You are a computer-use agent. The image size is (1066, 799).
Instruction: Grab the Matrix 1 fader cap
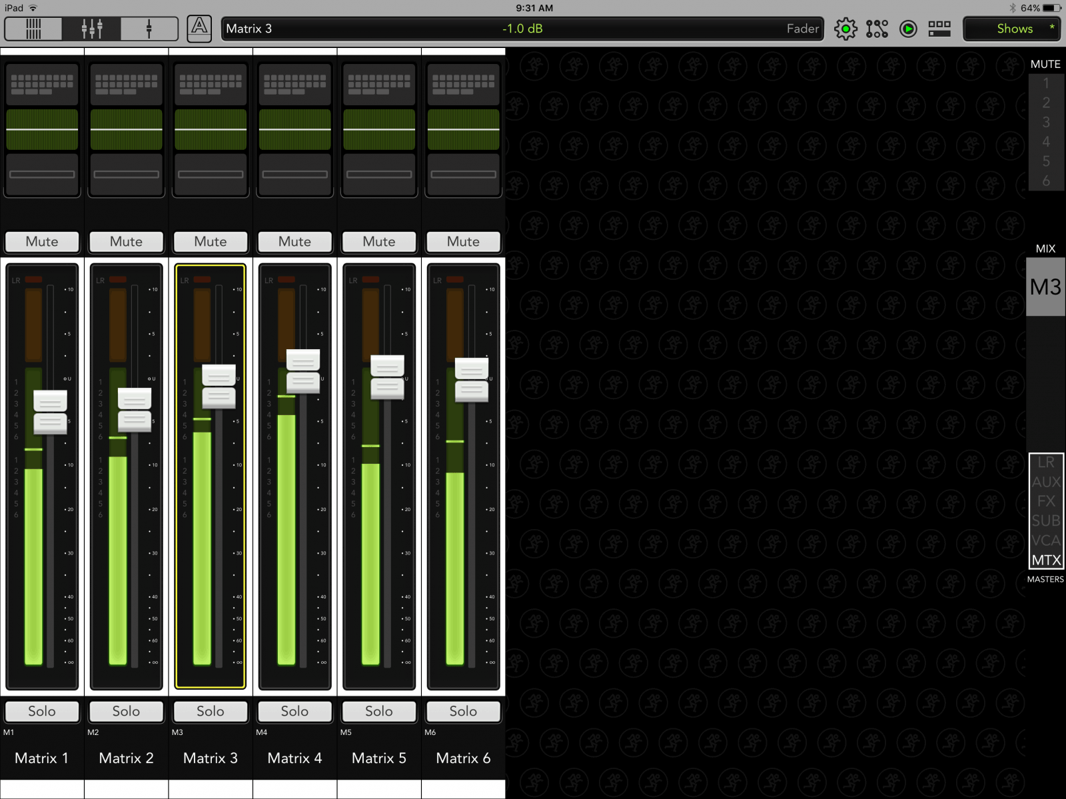(50, 412)
